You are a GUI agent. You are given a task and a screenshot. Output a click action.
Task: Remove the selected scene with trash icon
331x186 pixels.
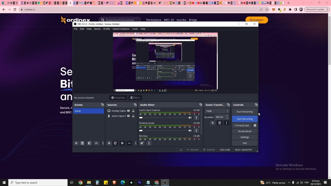pyautogui.click(x=82, y=143)
